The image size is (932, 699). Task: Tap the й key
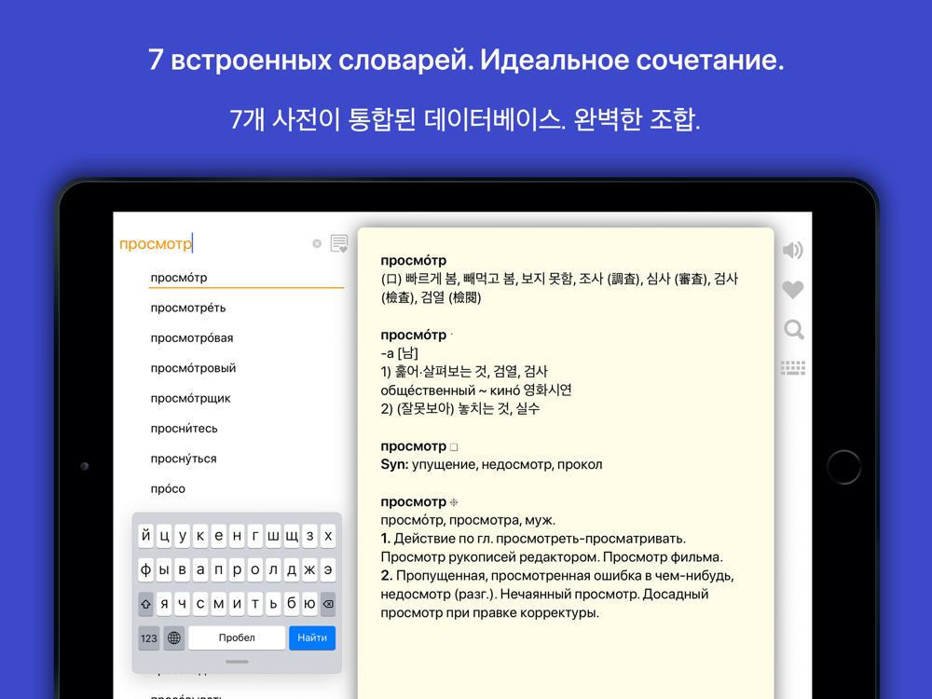point(145,536)
